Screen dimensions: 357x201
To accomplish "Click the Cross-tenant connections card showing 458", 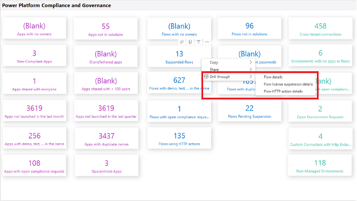I will click(320, 28).
